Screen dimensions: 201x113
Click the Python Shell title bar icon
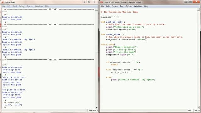point(3,2)
